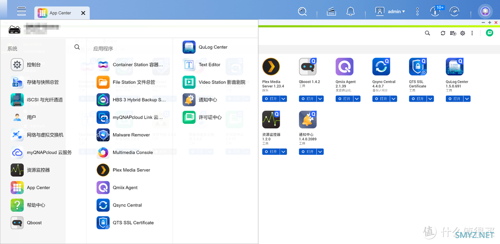This screenshot has width=500, height=244.
Task: Open background tasks icon in top bar
Action: pos(331,12)
